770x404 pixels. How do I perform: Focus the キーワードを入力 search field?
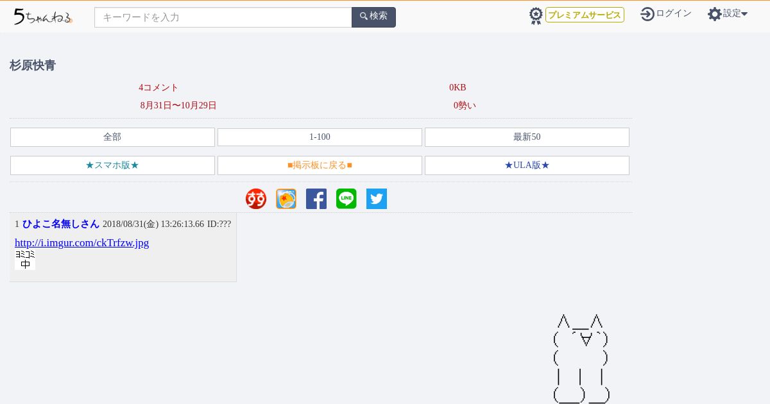(x=223, y=17)
